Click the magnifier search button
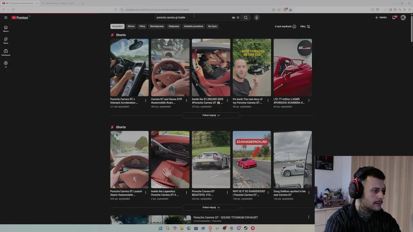The image size is (413, 232). [x=246, y=18]
